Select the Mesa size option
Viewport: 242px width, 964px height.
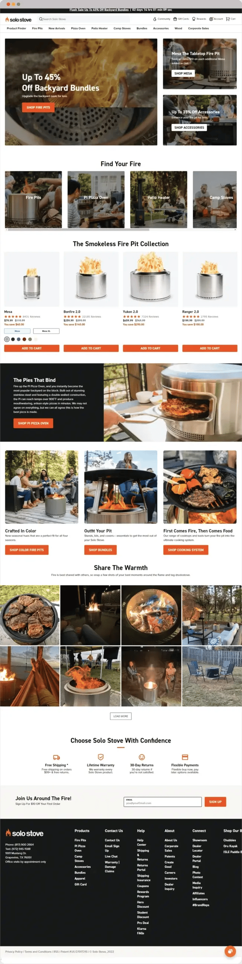[17, 331]
